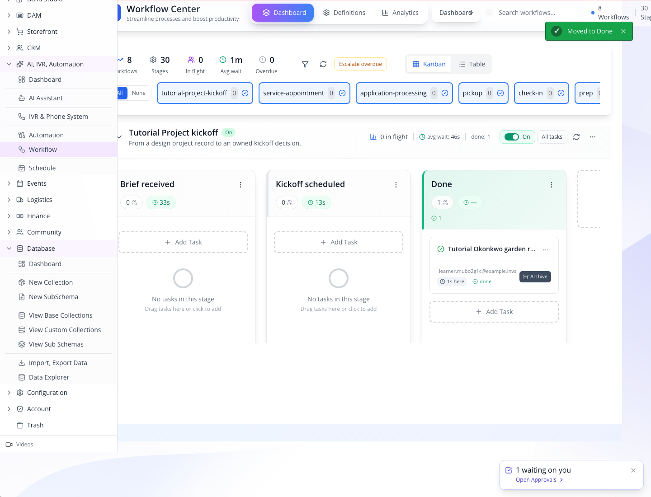Select Kanban view
Screen dimensions: 651x497
pos(429,64)
